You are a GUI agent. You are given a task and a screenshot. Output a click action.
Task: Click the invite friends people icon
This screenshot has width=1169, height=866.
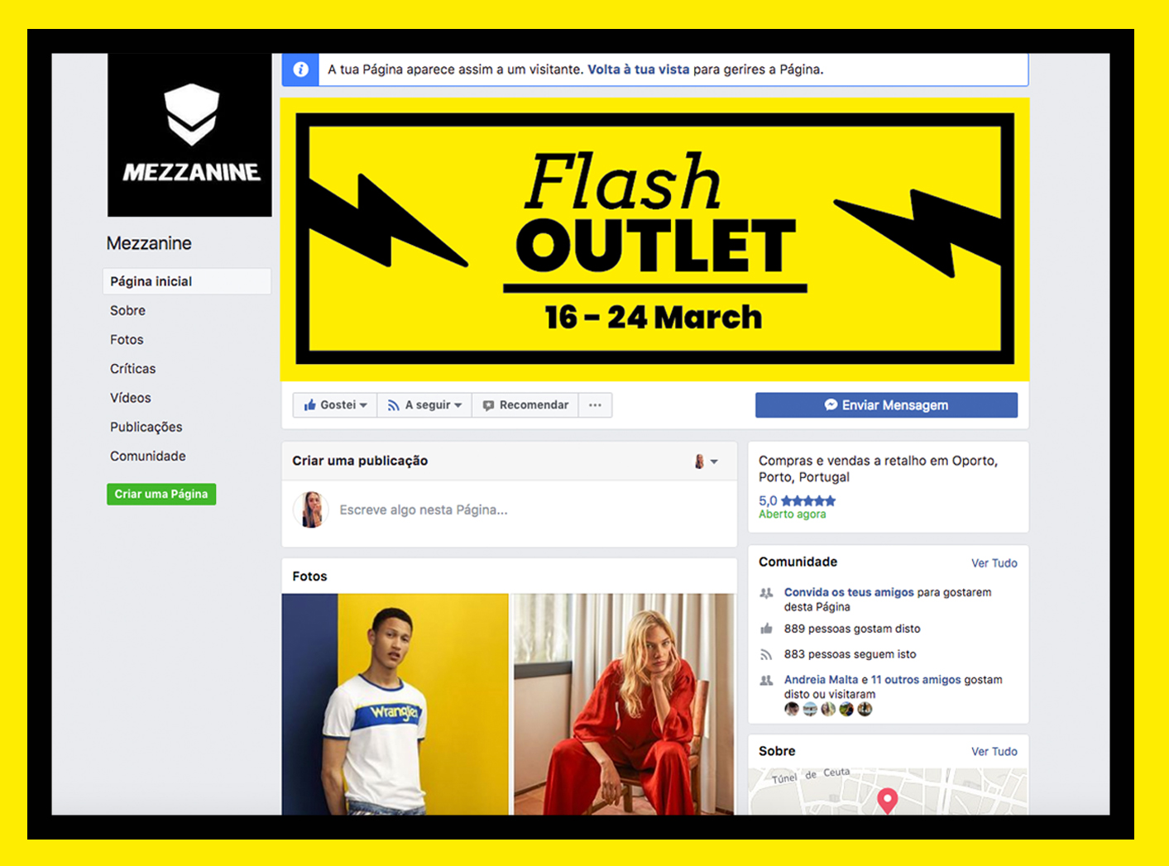pos(766,593)
